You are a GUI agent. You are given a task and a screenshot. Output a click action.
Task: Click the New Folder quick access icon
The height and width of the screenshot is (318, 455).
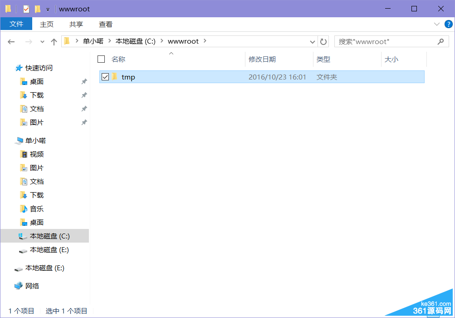click(38, 9)
